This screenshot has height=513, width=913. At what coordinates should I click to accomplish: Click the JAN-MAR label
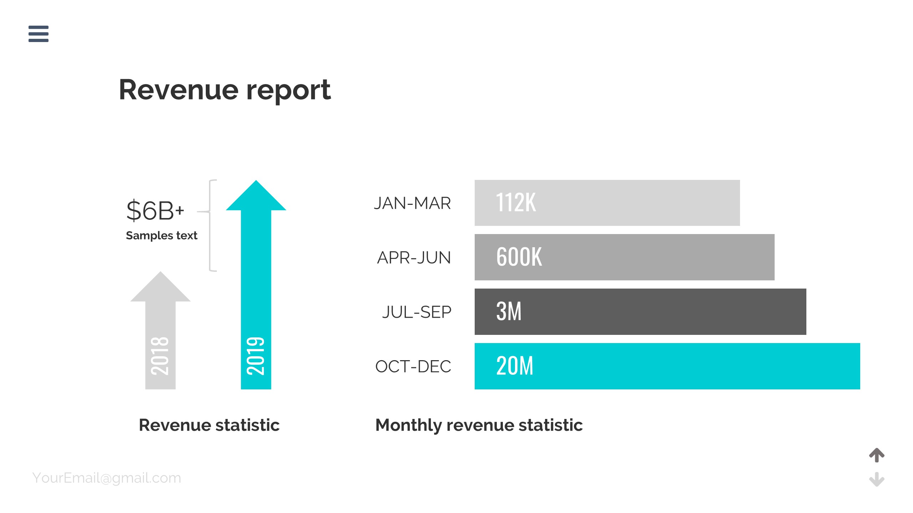(412, 203)
